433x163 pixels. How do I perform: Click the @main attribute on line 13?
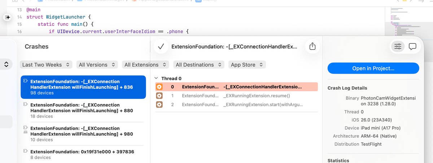[34, 10]
